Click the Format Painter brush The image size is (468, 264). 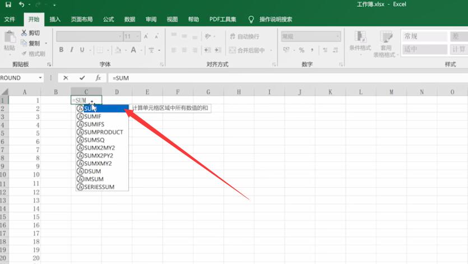click(24, 53)
